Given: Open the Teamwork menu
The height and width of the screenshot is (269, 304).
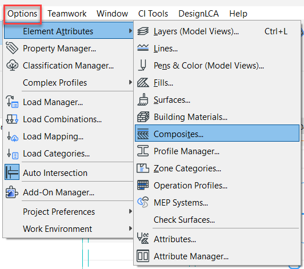Looking at the screenshot, I should tap(67, 14).
